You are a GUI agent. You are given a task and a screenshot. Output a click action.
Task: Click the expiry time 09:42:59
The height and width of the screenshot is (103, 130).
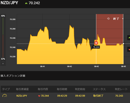point(80,96)
